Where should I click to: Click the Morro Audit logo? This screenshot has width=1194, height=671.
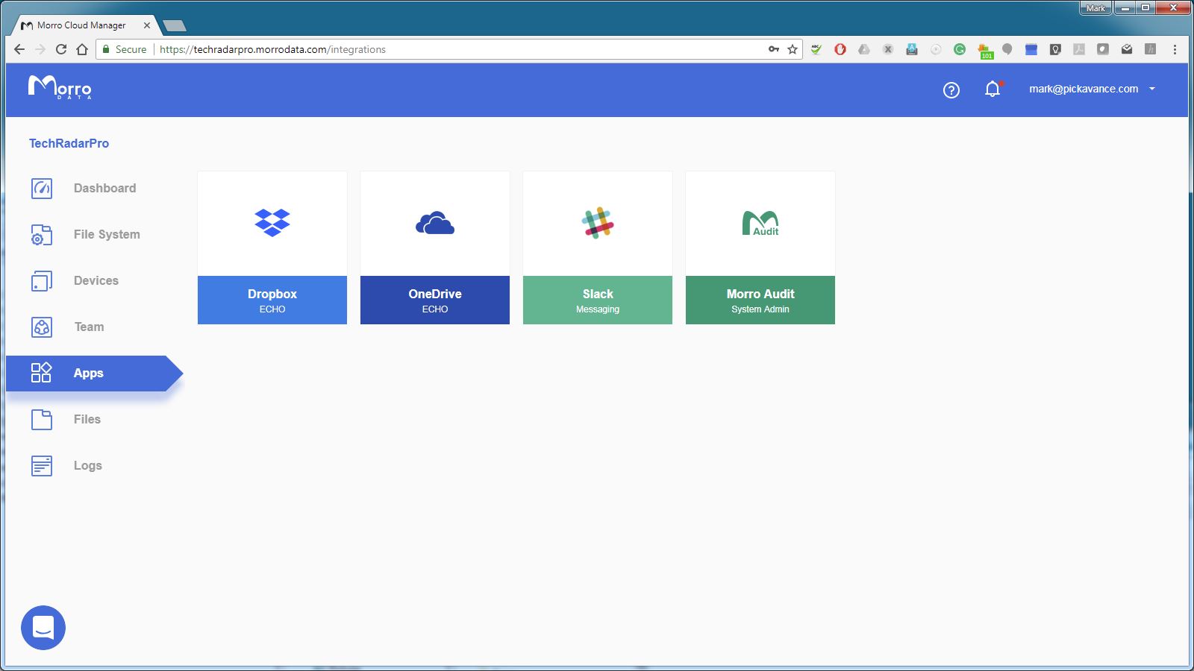pos(760,223)
